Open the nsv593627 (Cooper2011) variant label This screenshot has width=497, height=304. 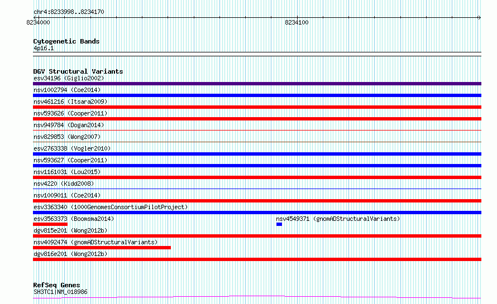(x=70, y=160)
